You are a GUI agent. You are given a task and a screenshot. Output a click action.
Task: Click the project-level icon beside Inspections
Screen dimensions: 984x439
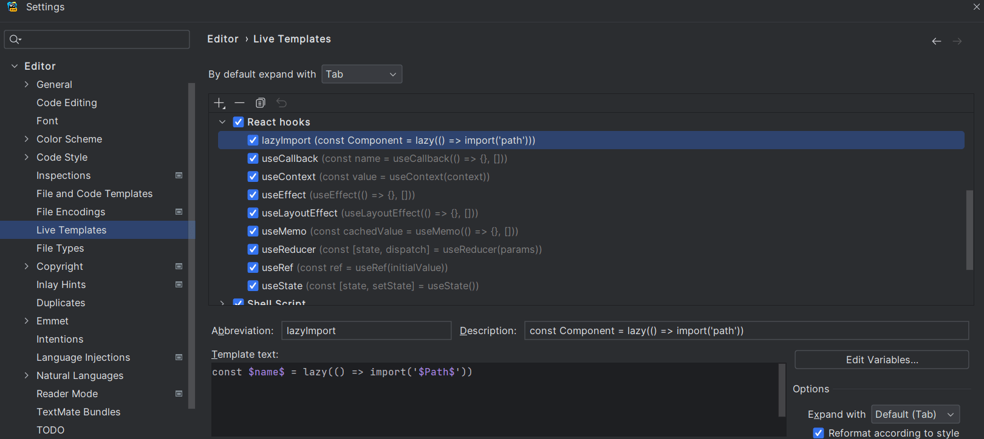[179, 175]
